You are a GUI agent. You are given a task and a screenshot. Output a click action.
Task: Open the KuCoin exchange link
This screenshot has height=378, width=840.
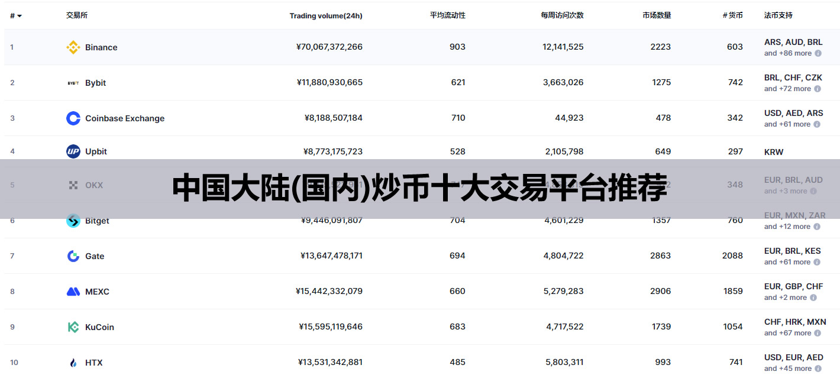[99, 327]
